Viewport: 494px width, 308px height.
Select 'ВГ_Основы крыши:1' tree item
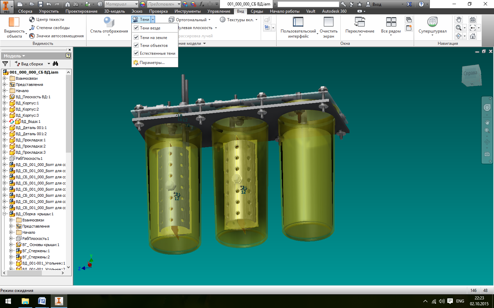[41, 245]
